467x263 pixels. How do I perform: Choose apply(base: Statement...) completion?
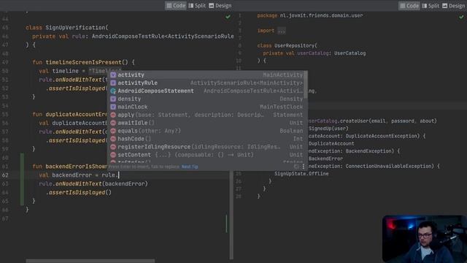(207, 115)
